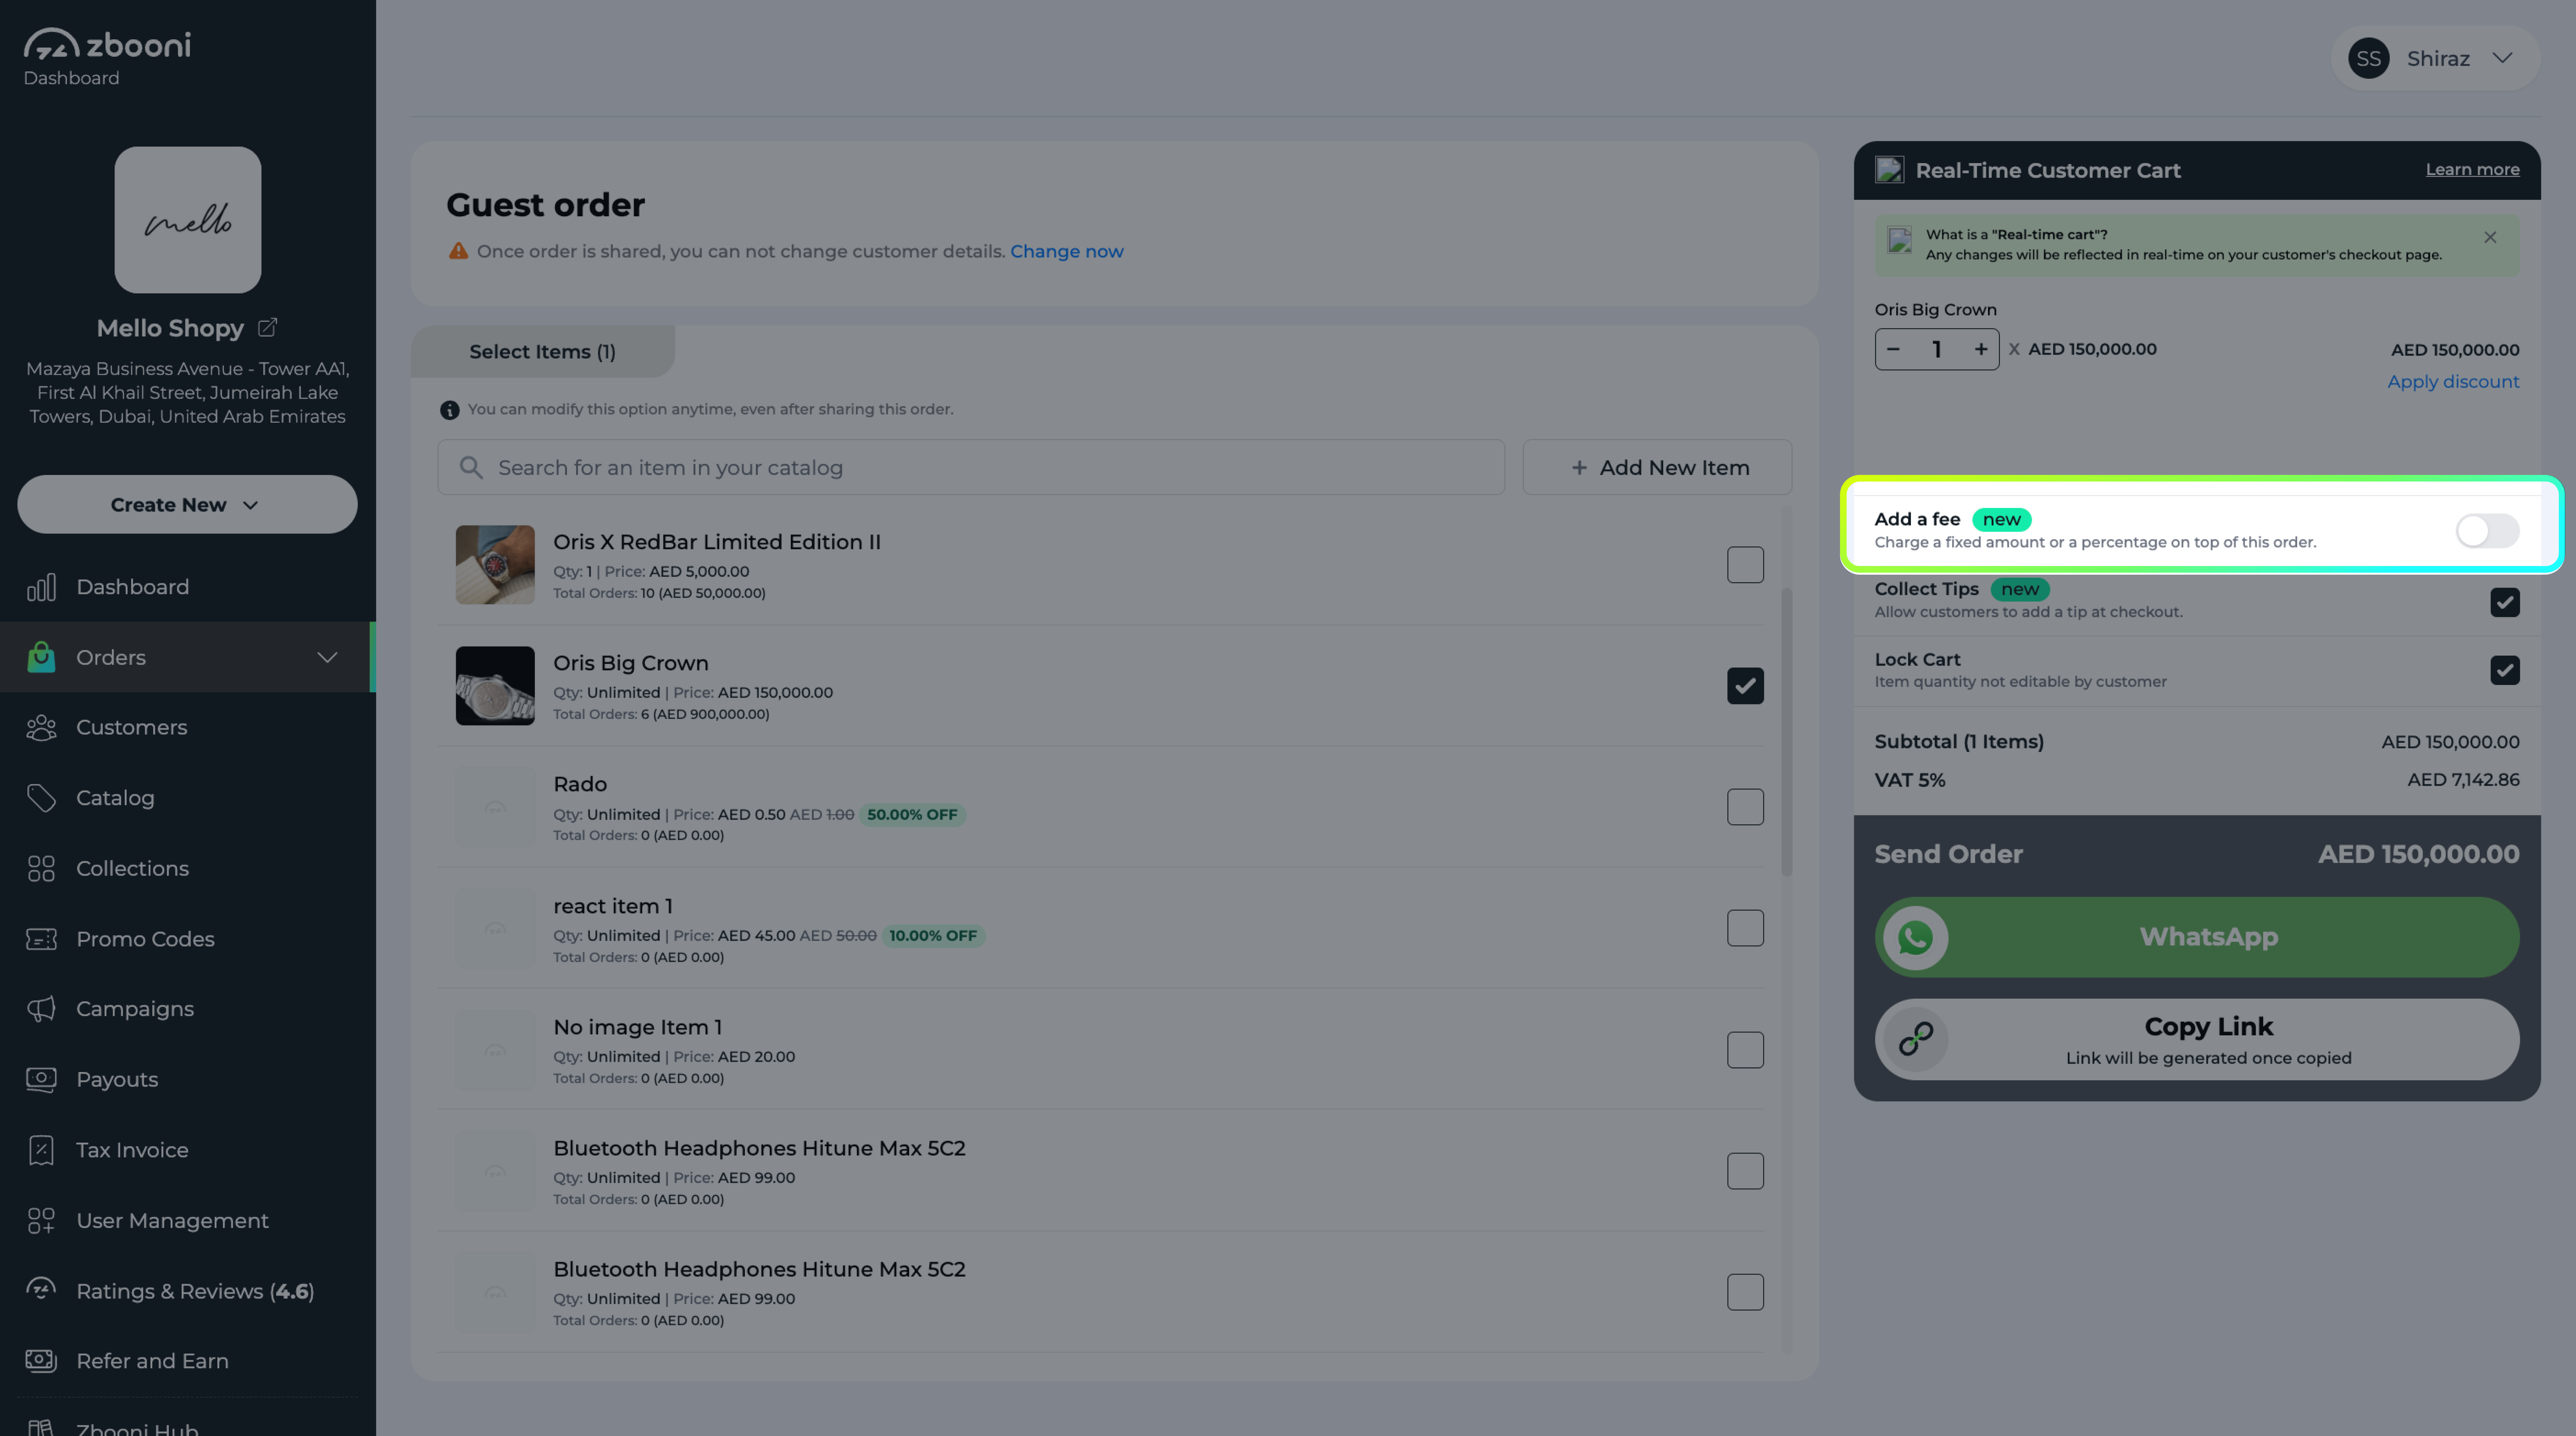Click the chain link icon in Copy Link
Image resolution: width=2576 pixels, height=1436 pixels.
click(x=1915, y=1039)
